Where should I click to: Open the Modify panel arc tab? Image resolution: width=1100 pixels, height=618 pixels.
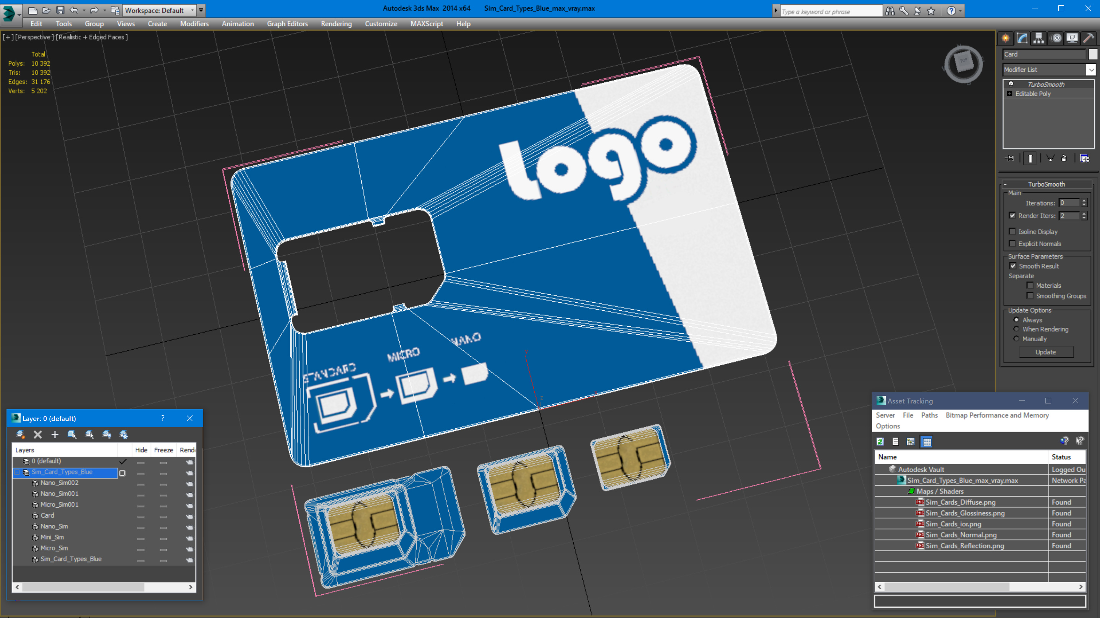[x=1022, y=39]
